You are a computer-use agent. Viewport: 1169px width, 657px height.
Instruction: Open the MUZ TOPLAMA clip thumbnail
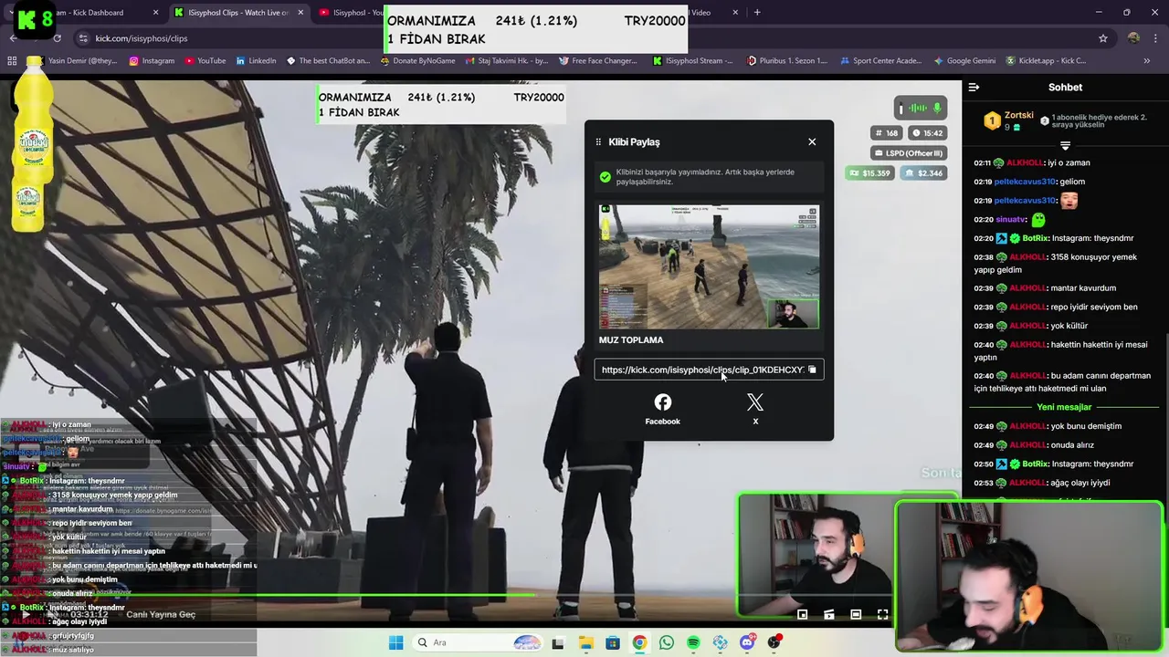tap(709, 266)
